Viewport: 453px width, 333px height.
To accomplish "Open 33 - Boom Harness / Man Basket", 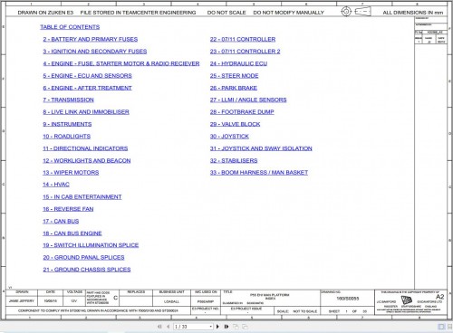I will (x=259, y=173).
